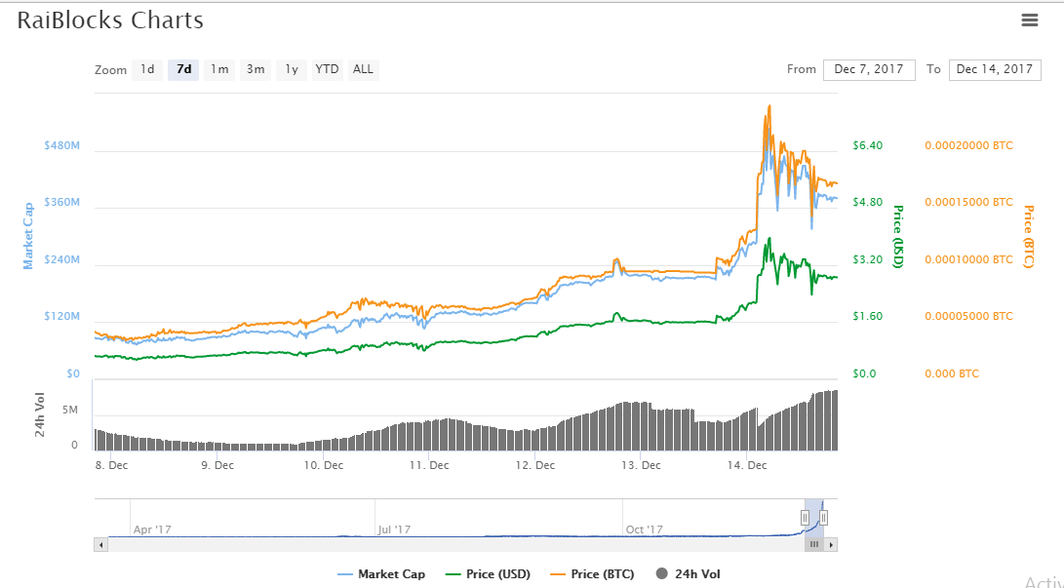Edit the To date field

click(994, 69)
